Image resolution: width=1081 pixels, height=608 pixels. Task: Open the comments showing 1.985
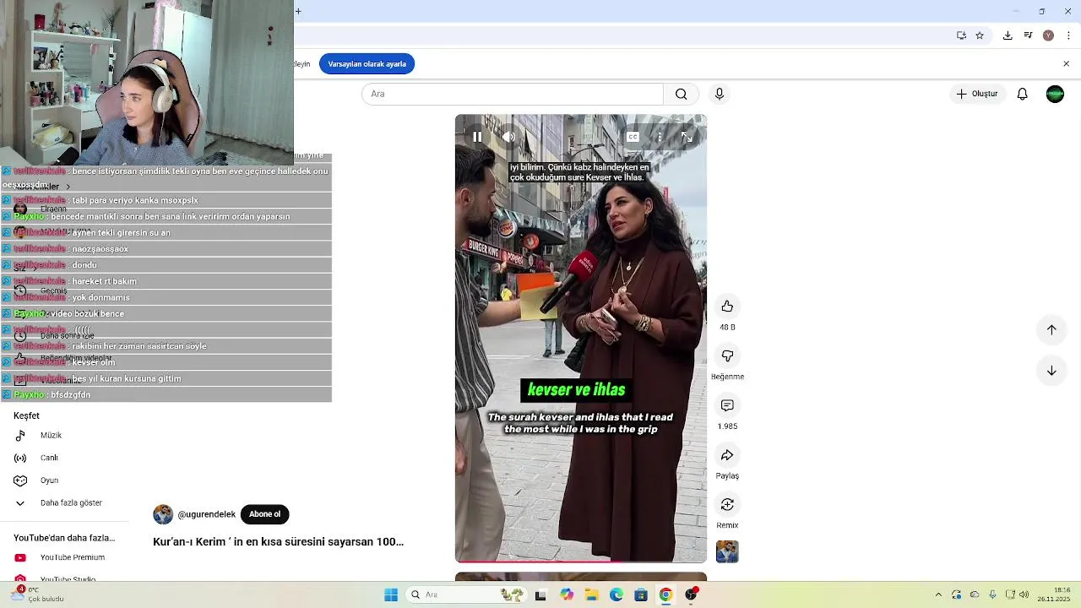pyautogui.click(x=727, y=406)
